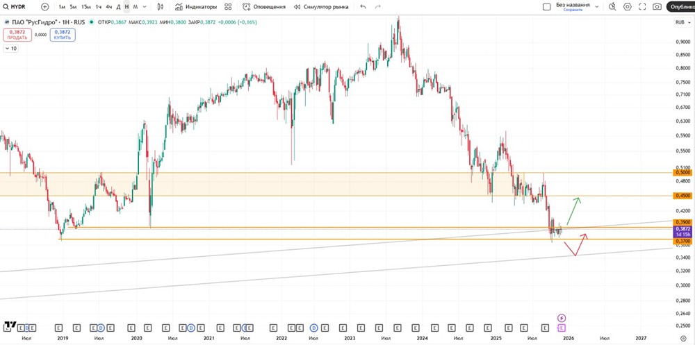Viewport: 695px width, 345px height.
Task: Open indicator templates four-squares icon
Action: [228, 7]
